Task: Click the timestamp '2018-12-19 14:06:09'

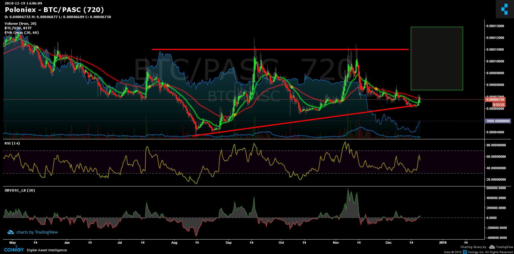Action: click(x=23, y=3)
